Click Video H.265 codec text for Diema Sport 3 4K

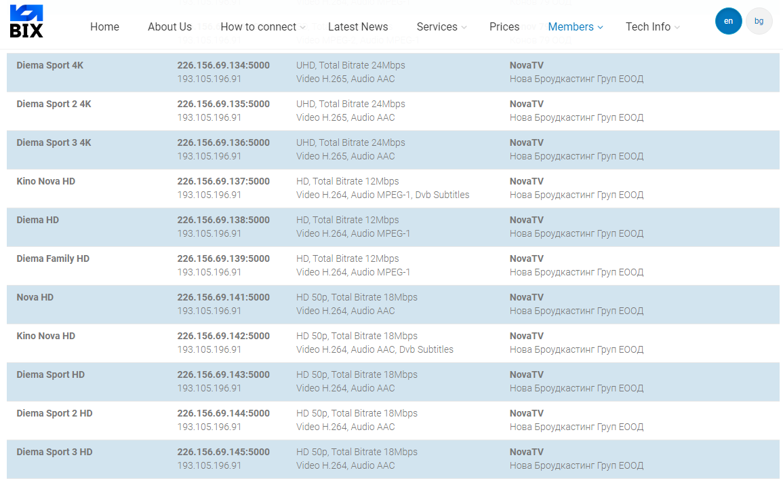pyautogui.click(x=346, y=156)
